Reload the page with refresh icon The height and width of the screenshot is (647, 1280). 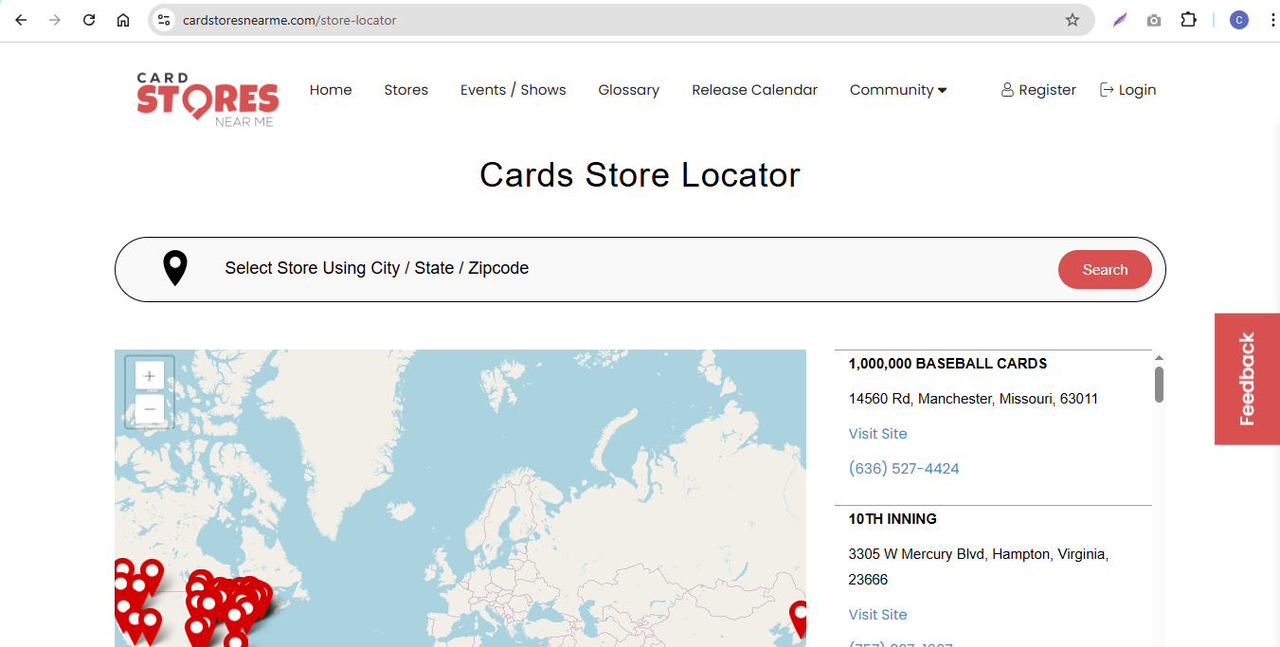tap(89, 20)
